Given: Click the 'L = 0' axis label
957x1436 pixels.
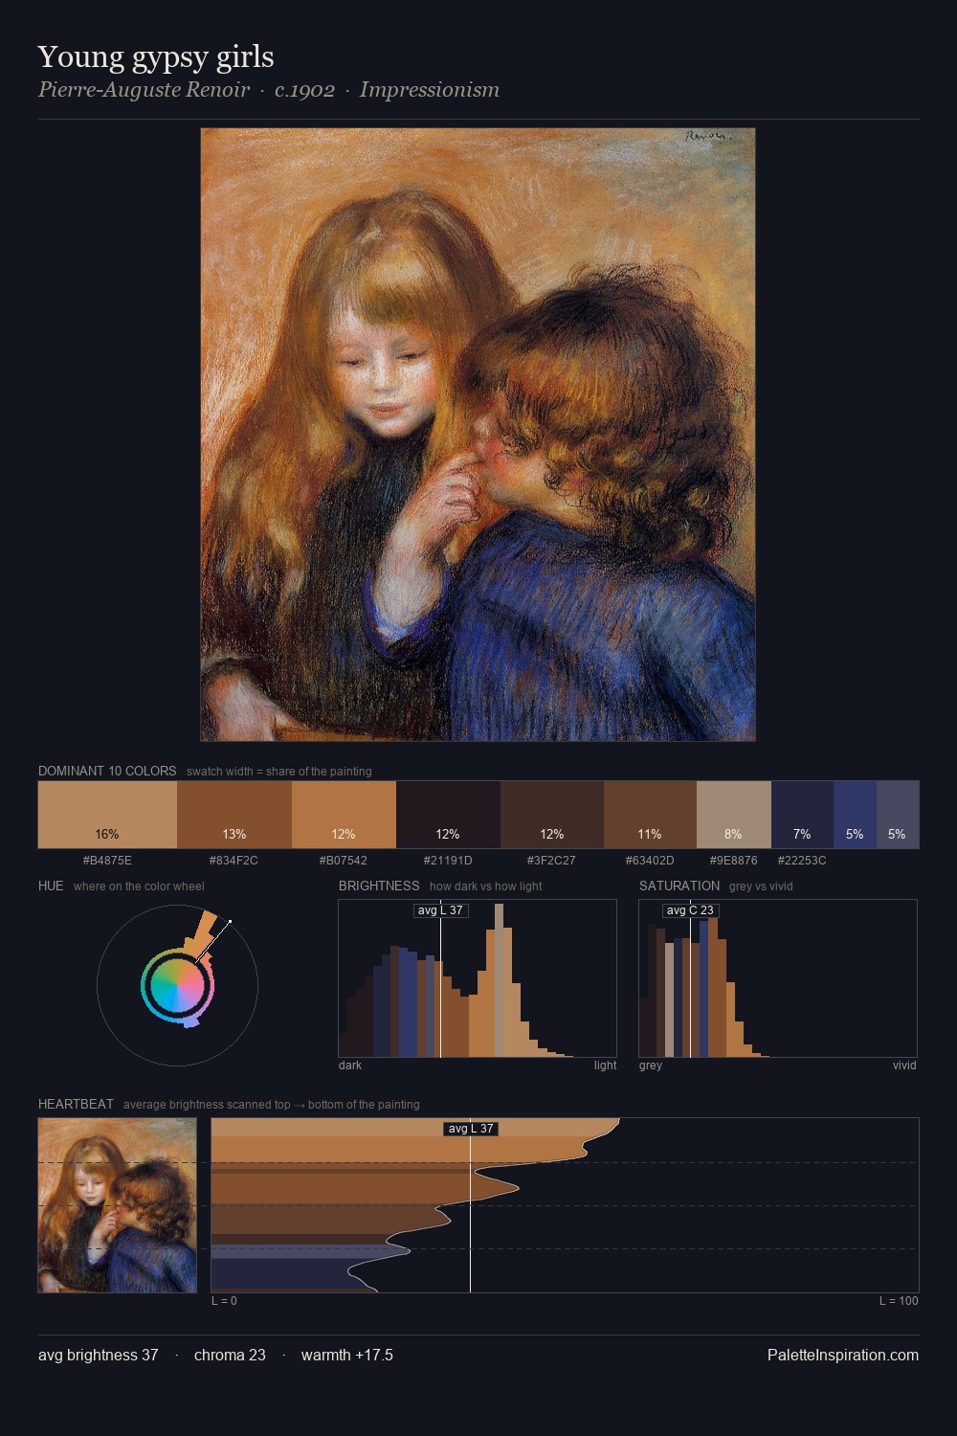Looking at the screenshot, I should (x=224, y=1301).
